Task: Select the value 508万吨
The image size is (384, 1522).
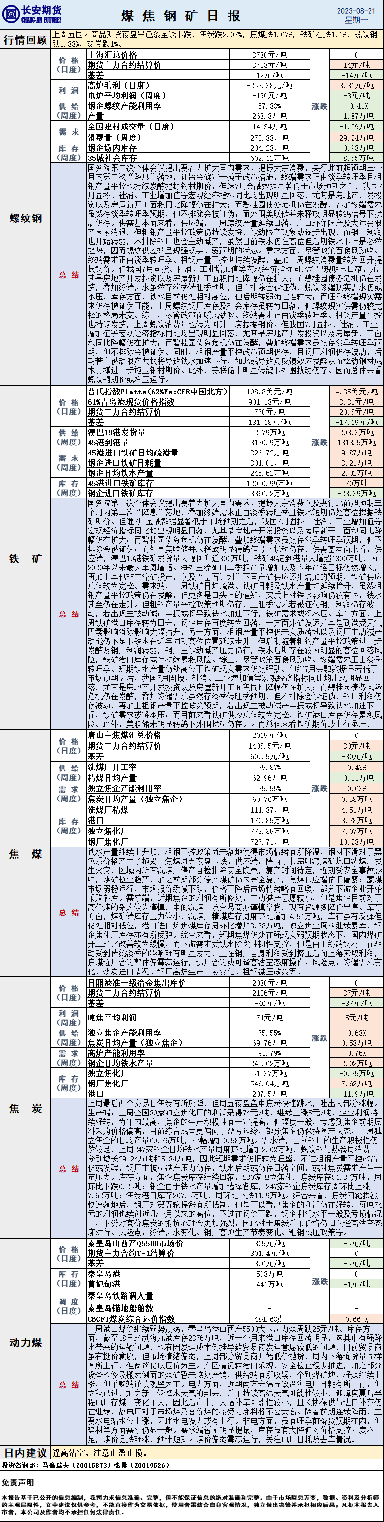Action: coord(269,1274)
